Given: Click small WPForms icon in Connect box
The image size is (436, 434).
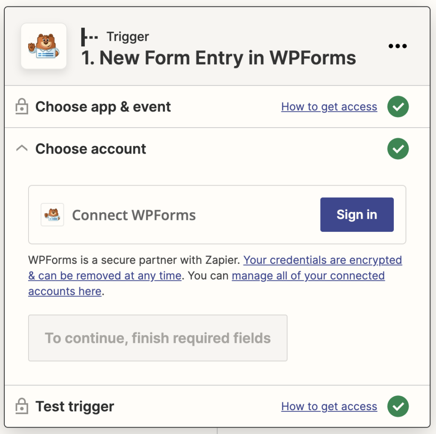Looking at the screenshot, I should tap(52, 214).
